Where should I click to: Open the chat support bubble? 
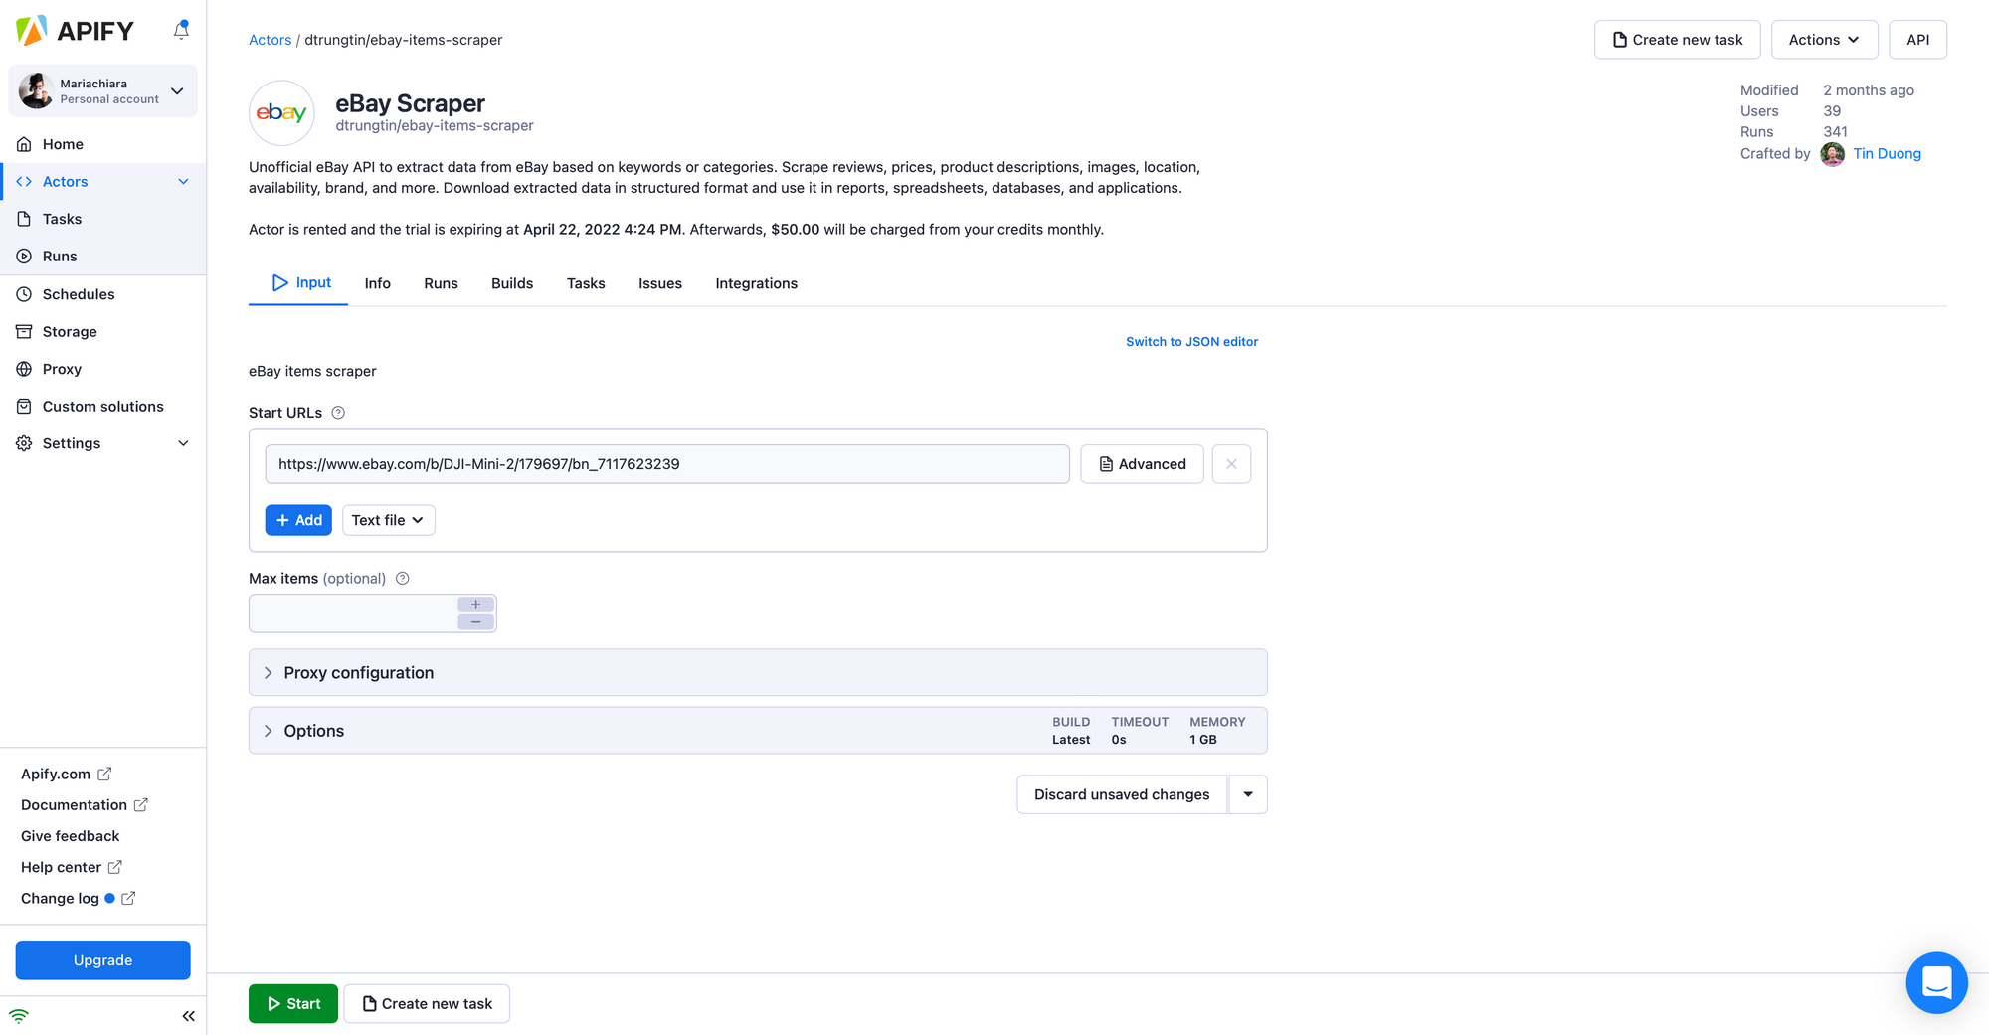[1936, 983]
